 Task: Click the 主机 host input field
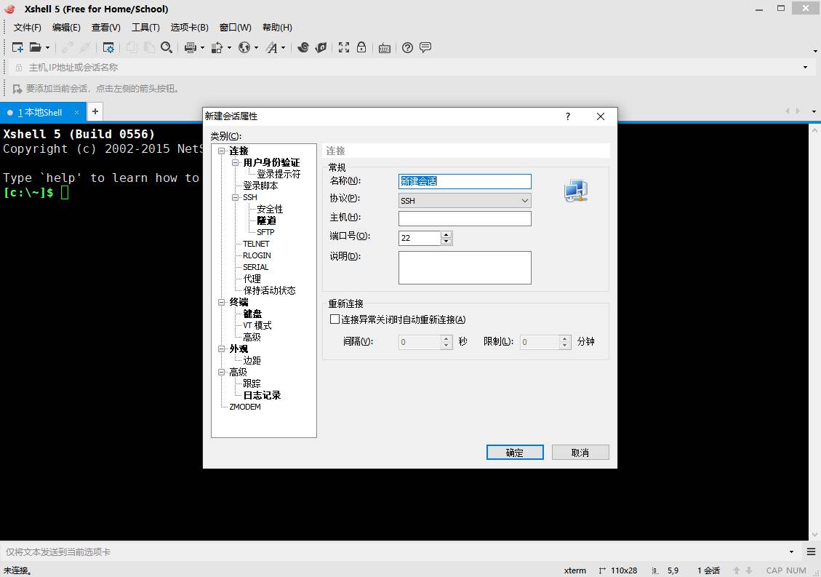point(465,218)
